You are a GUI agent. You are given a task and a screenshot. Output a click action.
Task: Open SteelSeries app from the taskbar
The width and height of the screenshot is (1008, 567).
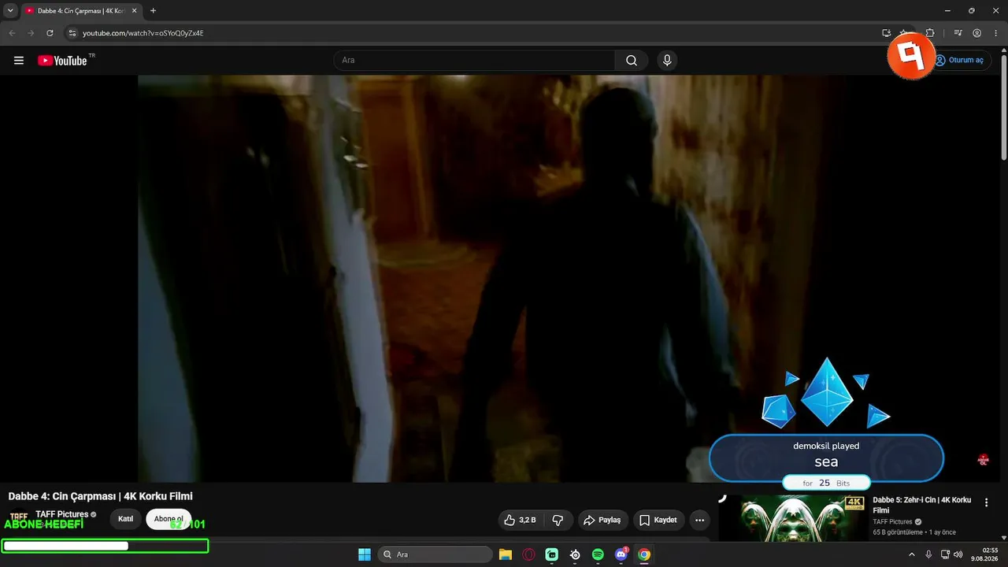575,554
